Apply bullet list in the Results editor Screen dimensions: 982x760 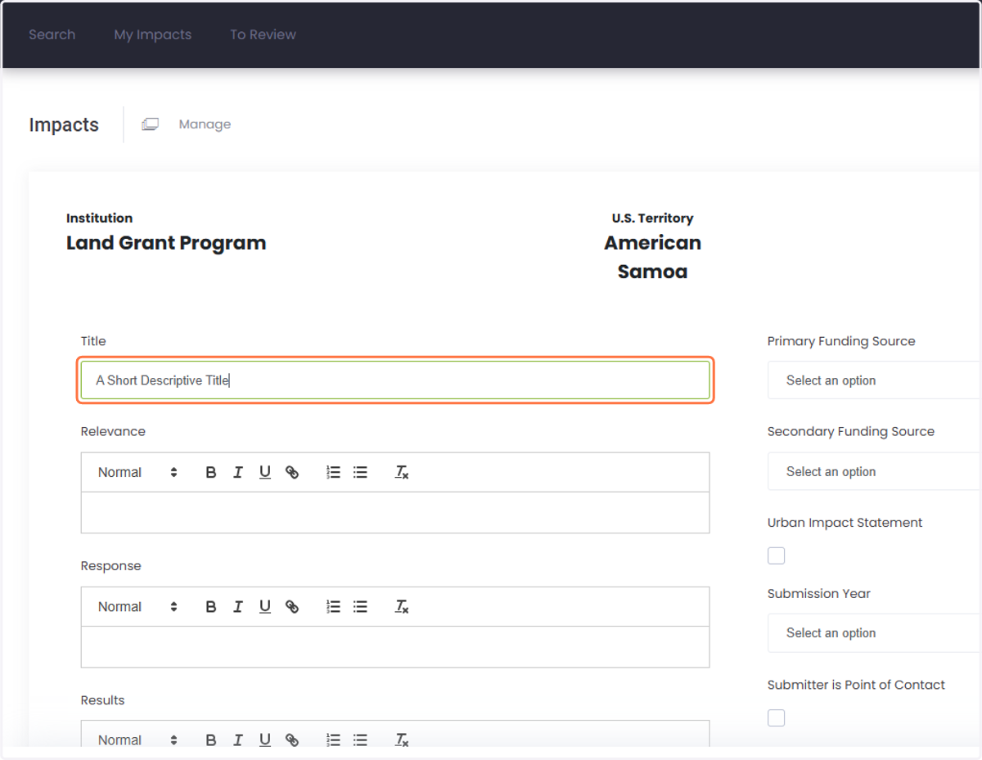[x=360, y=740]
